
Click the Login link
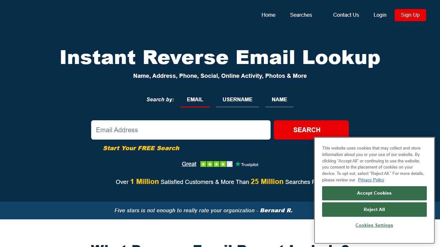[380, 15]
